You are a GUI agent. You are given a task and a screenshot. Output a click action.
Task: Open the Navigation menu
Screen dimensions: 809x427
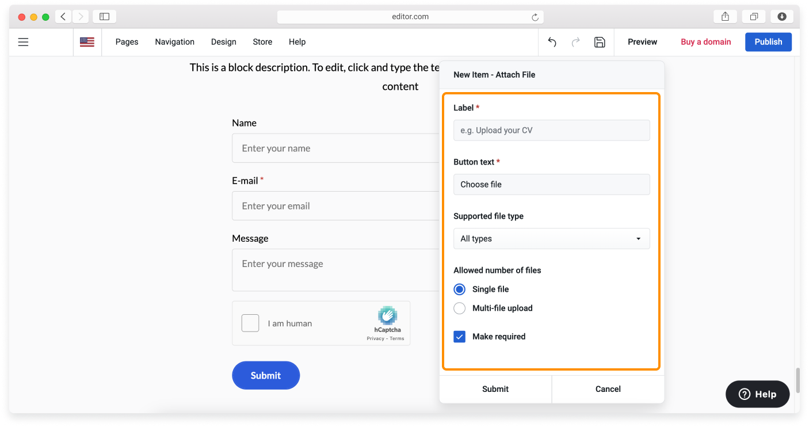(x=174, y=42)
